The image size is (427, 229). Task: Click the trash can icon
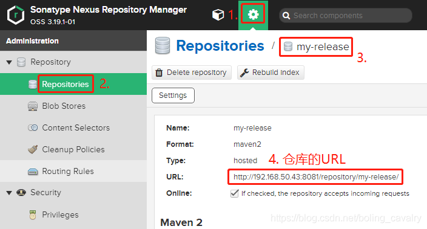click(159, 73)
